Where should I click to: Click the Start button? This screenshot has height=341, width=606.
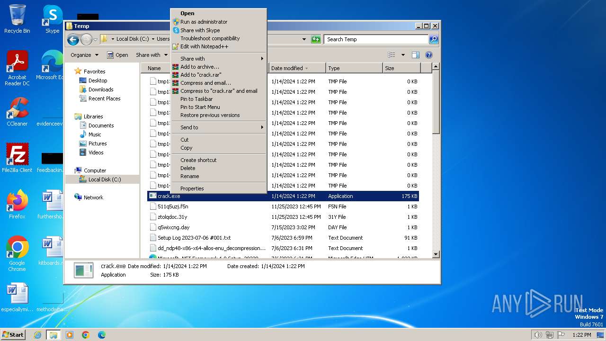point(13,334)
